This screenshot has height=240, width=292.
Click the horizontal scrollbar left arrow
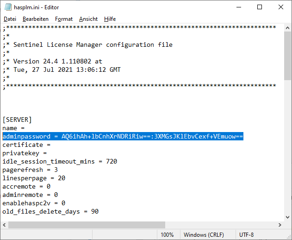4,225
